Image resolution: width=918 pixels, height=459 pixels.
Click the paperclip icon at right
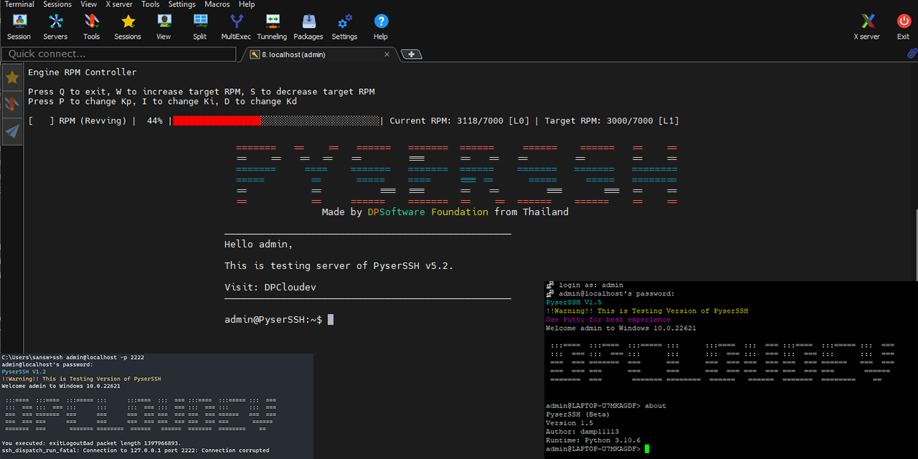(x=912, y=54)
